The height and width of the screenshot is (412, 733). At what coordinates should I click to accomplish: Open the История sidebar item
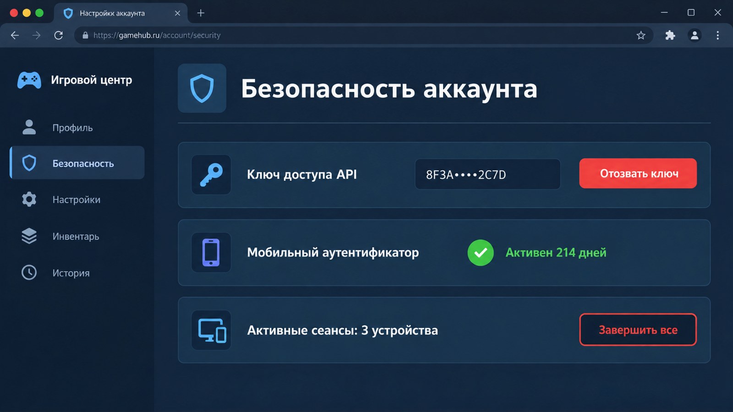tap(77, 273)
